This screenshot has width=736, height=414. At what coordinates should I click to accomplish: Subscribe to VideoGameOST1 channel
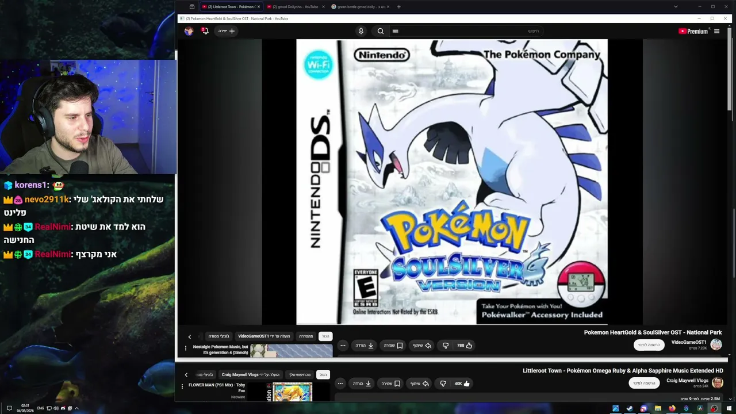tap(649, 345)
